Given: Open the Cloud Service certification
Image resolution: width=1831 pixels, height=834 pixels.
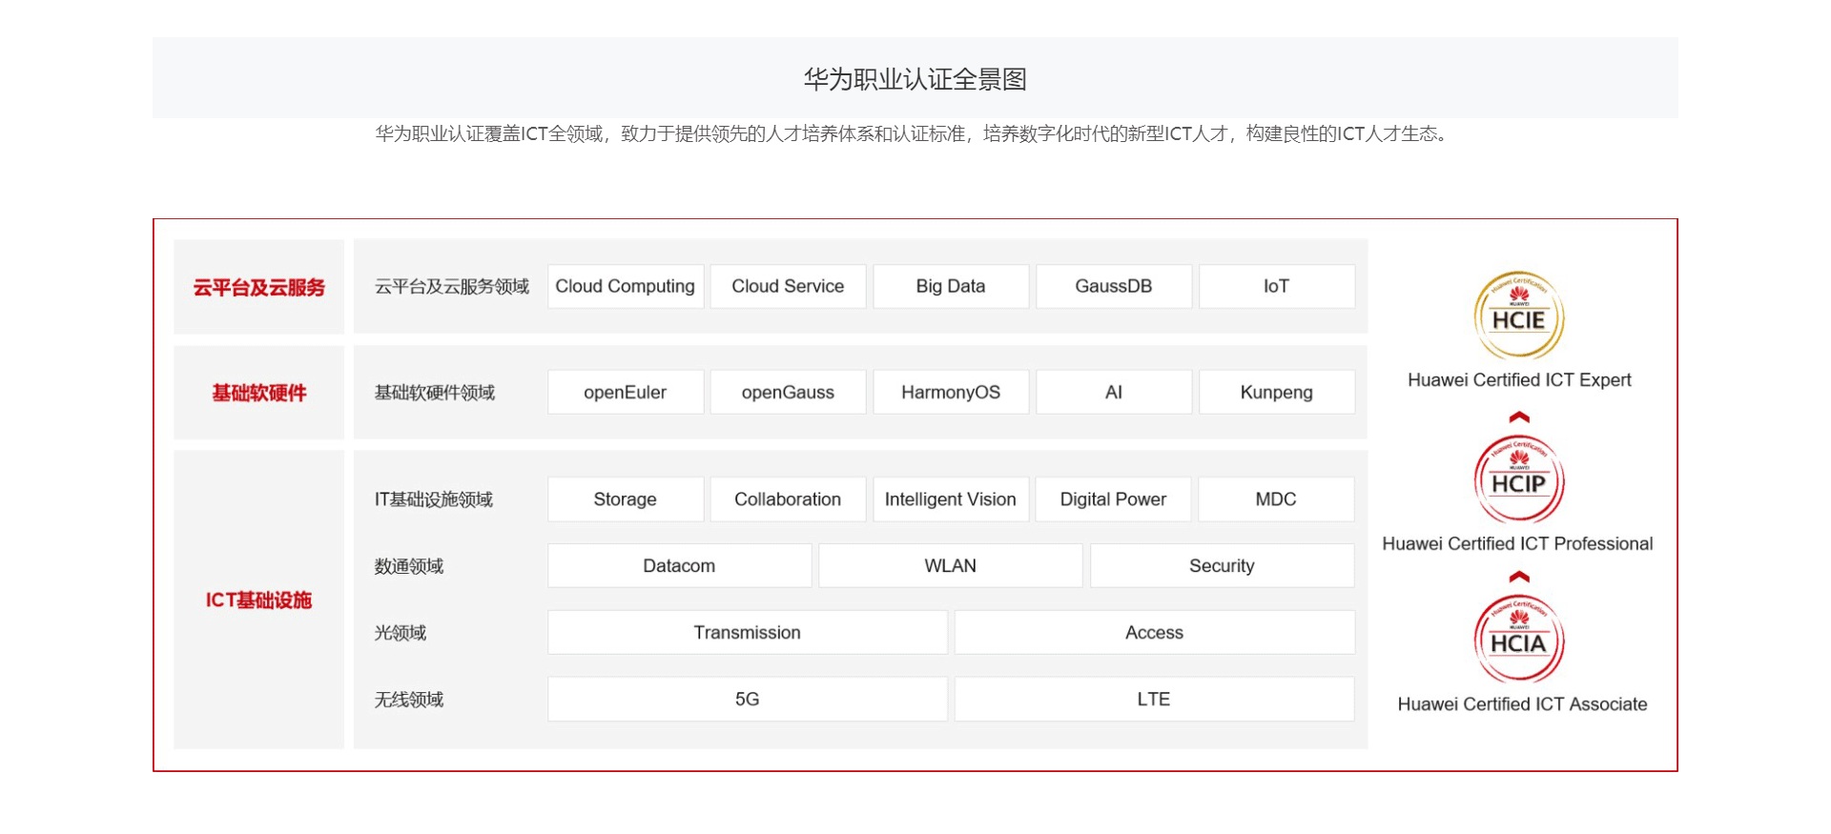Looking at the screenshot, I should pyautogui.click(x=788, y=286).
